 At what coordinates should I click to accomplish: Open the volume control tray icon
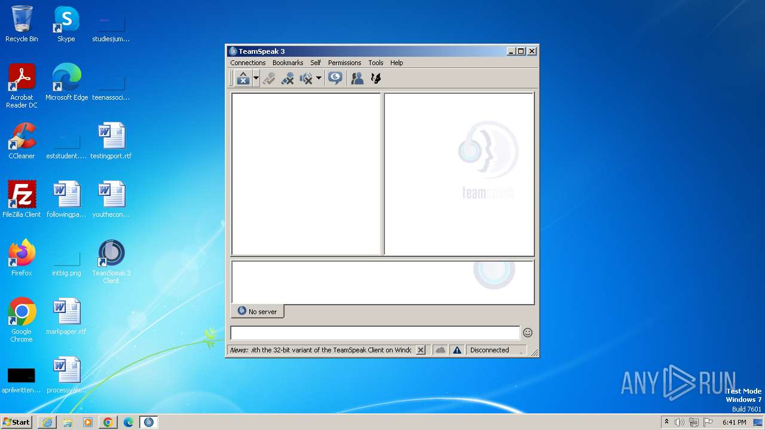click(x=679, y=422)
